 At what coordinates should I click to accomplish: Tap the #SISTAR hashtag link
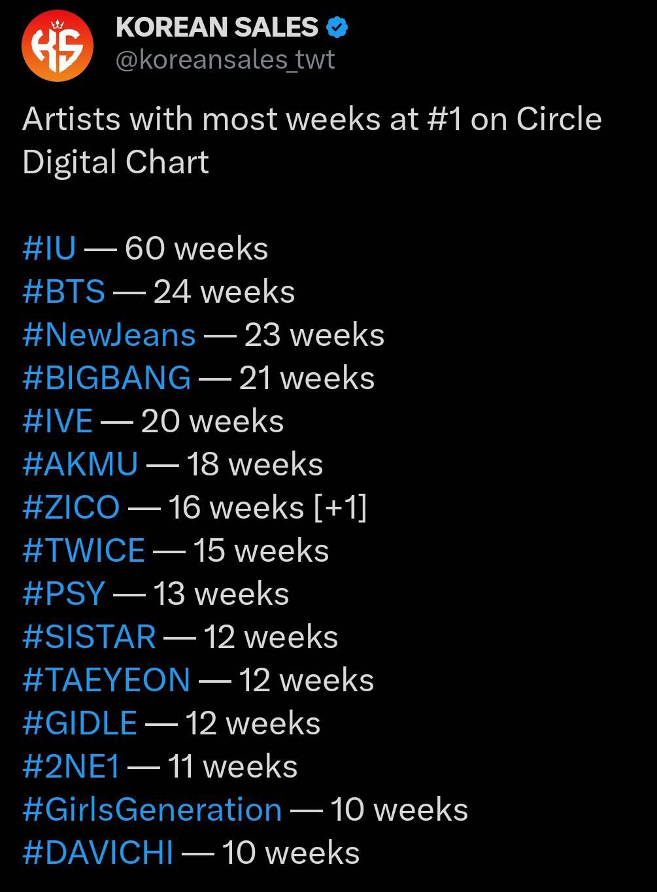[x=89, y=638]
